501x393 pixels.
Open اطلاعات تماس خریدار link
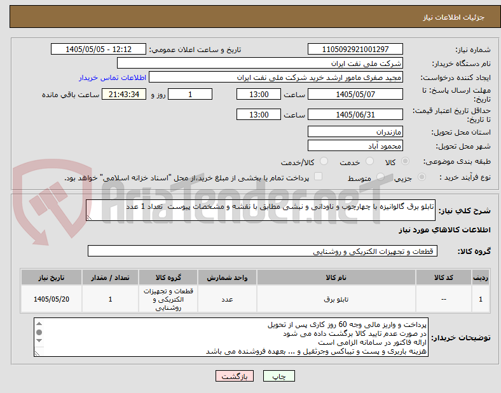[113, 77]
